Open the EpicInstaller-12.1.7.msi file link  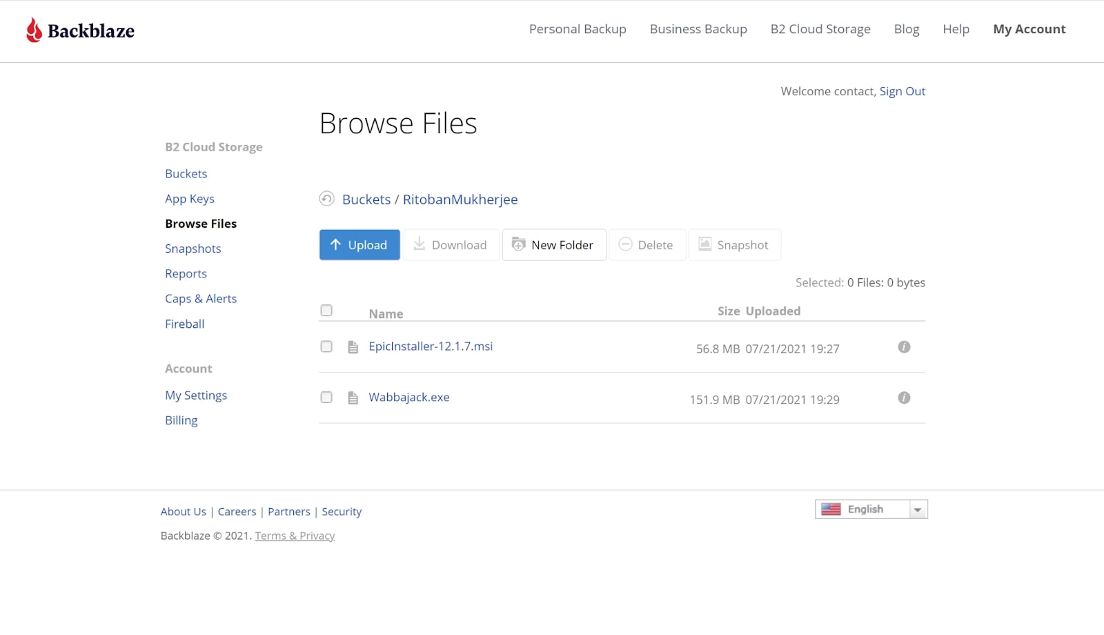tap(431, 346)
